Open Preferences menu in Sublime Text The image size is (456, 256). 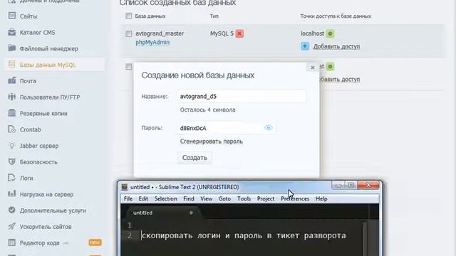coord(295,199)
